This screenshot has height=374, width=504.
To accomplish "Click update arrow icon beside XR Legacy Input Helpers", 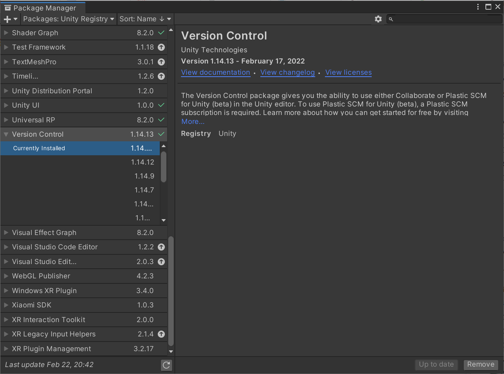I will [x=161, y=334].
